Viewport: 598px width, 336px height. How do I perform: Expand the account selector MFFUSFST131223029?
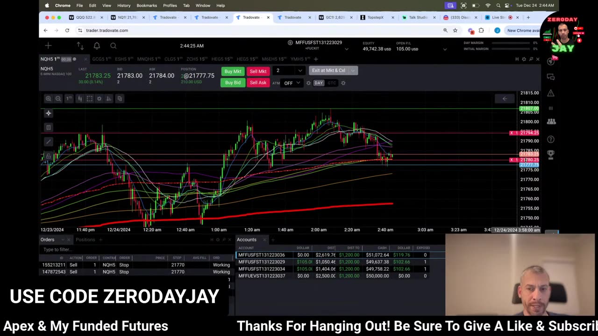pyautogui.click(x=346, y=49)
